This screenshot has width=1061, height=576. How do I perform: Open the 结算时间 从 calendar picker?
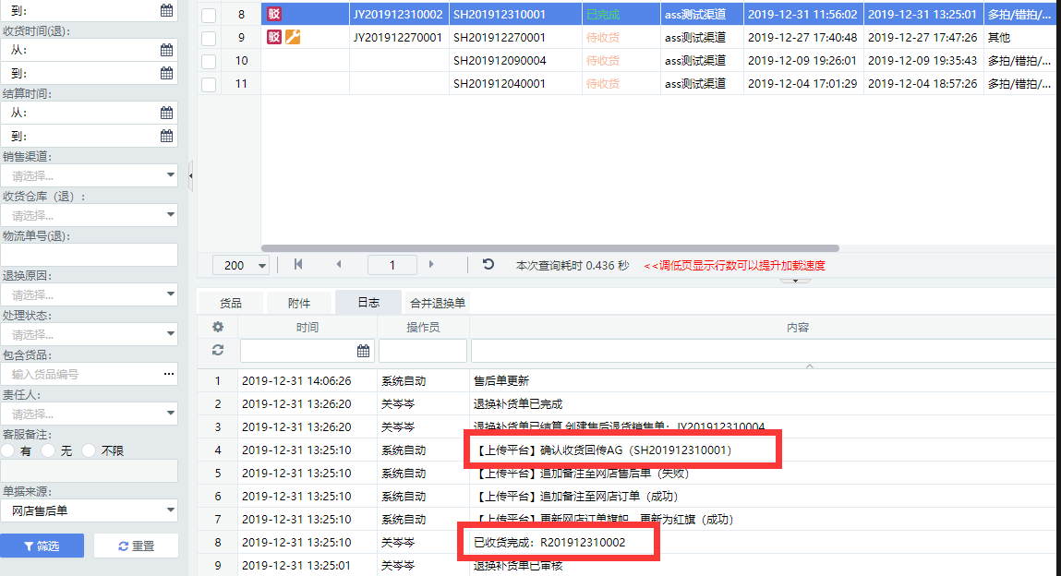166,114
